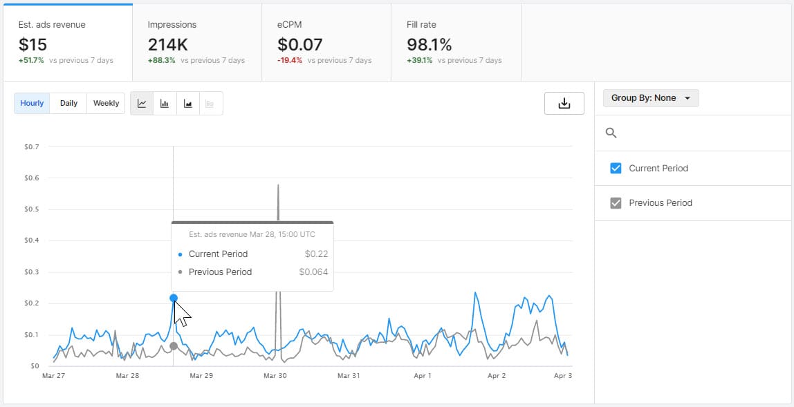The width and height of the screenshot is (794, 407).
Task: Select the Impressions metric card
Action: point(196,43)
